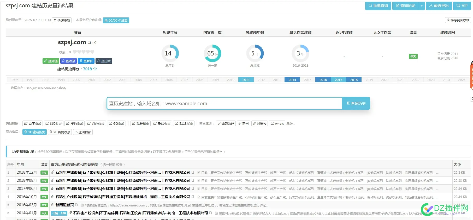Toggle star next to score 7019

(95, 69)
